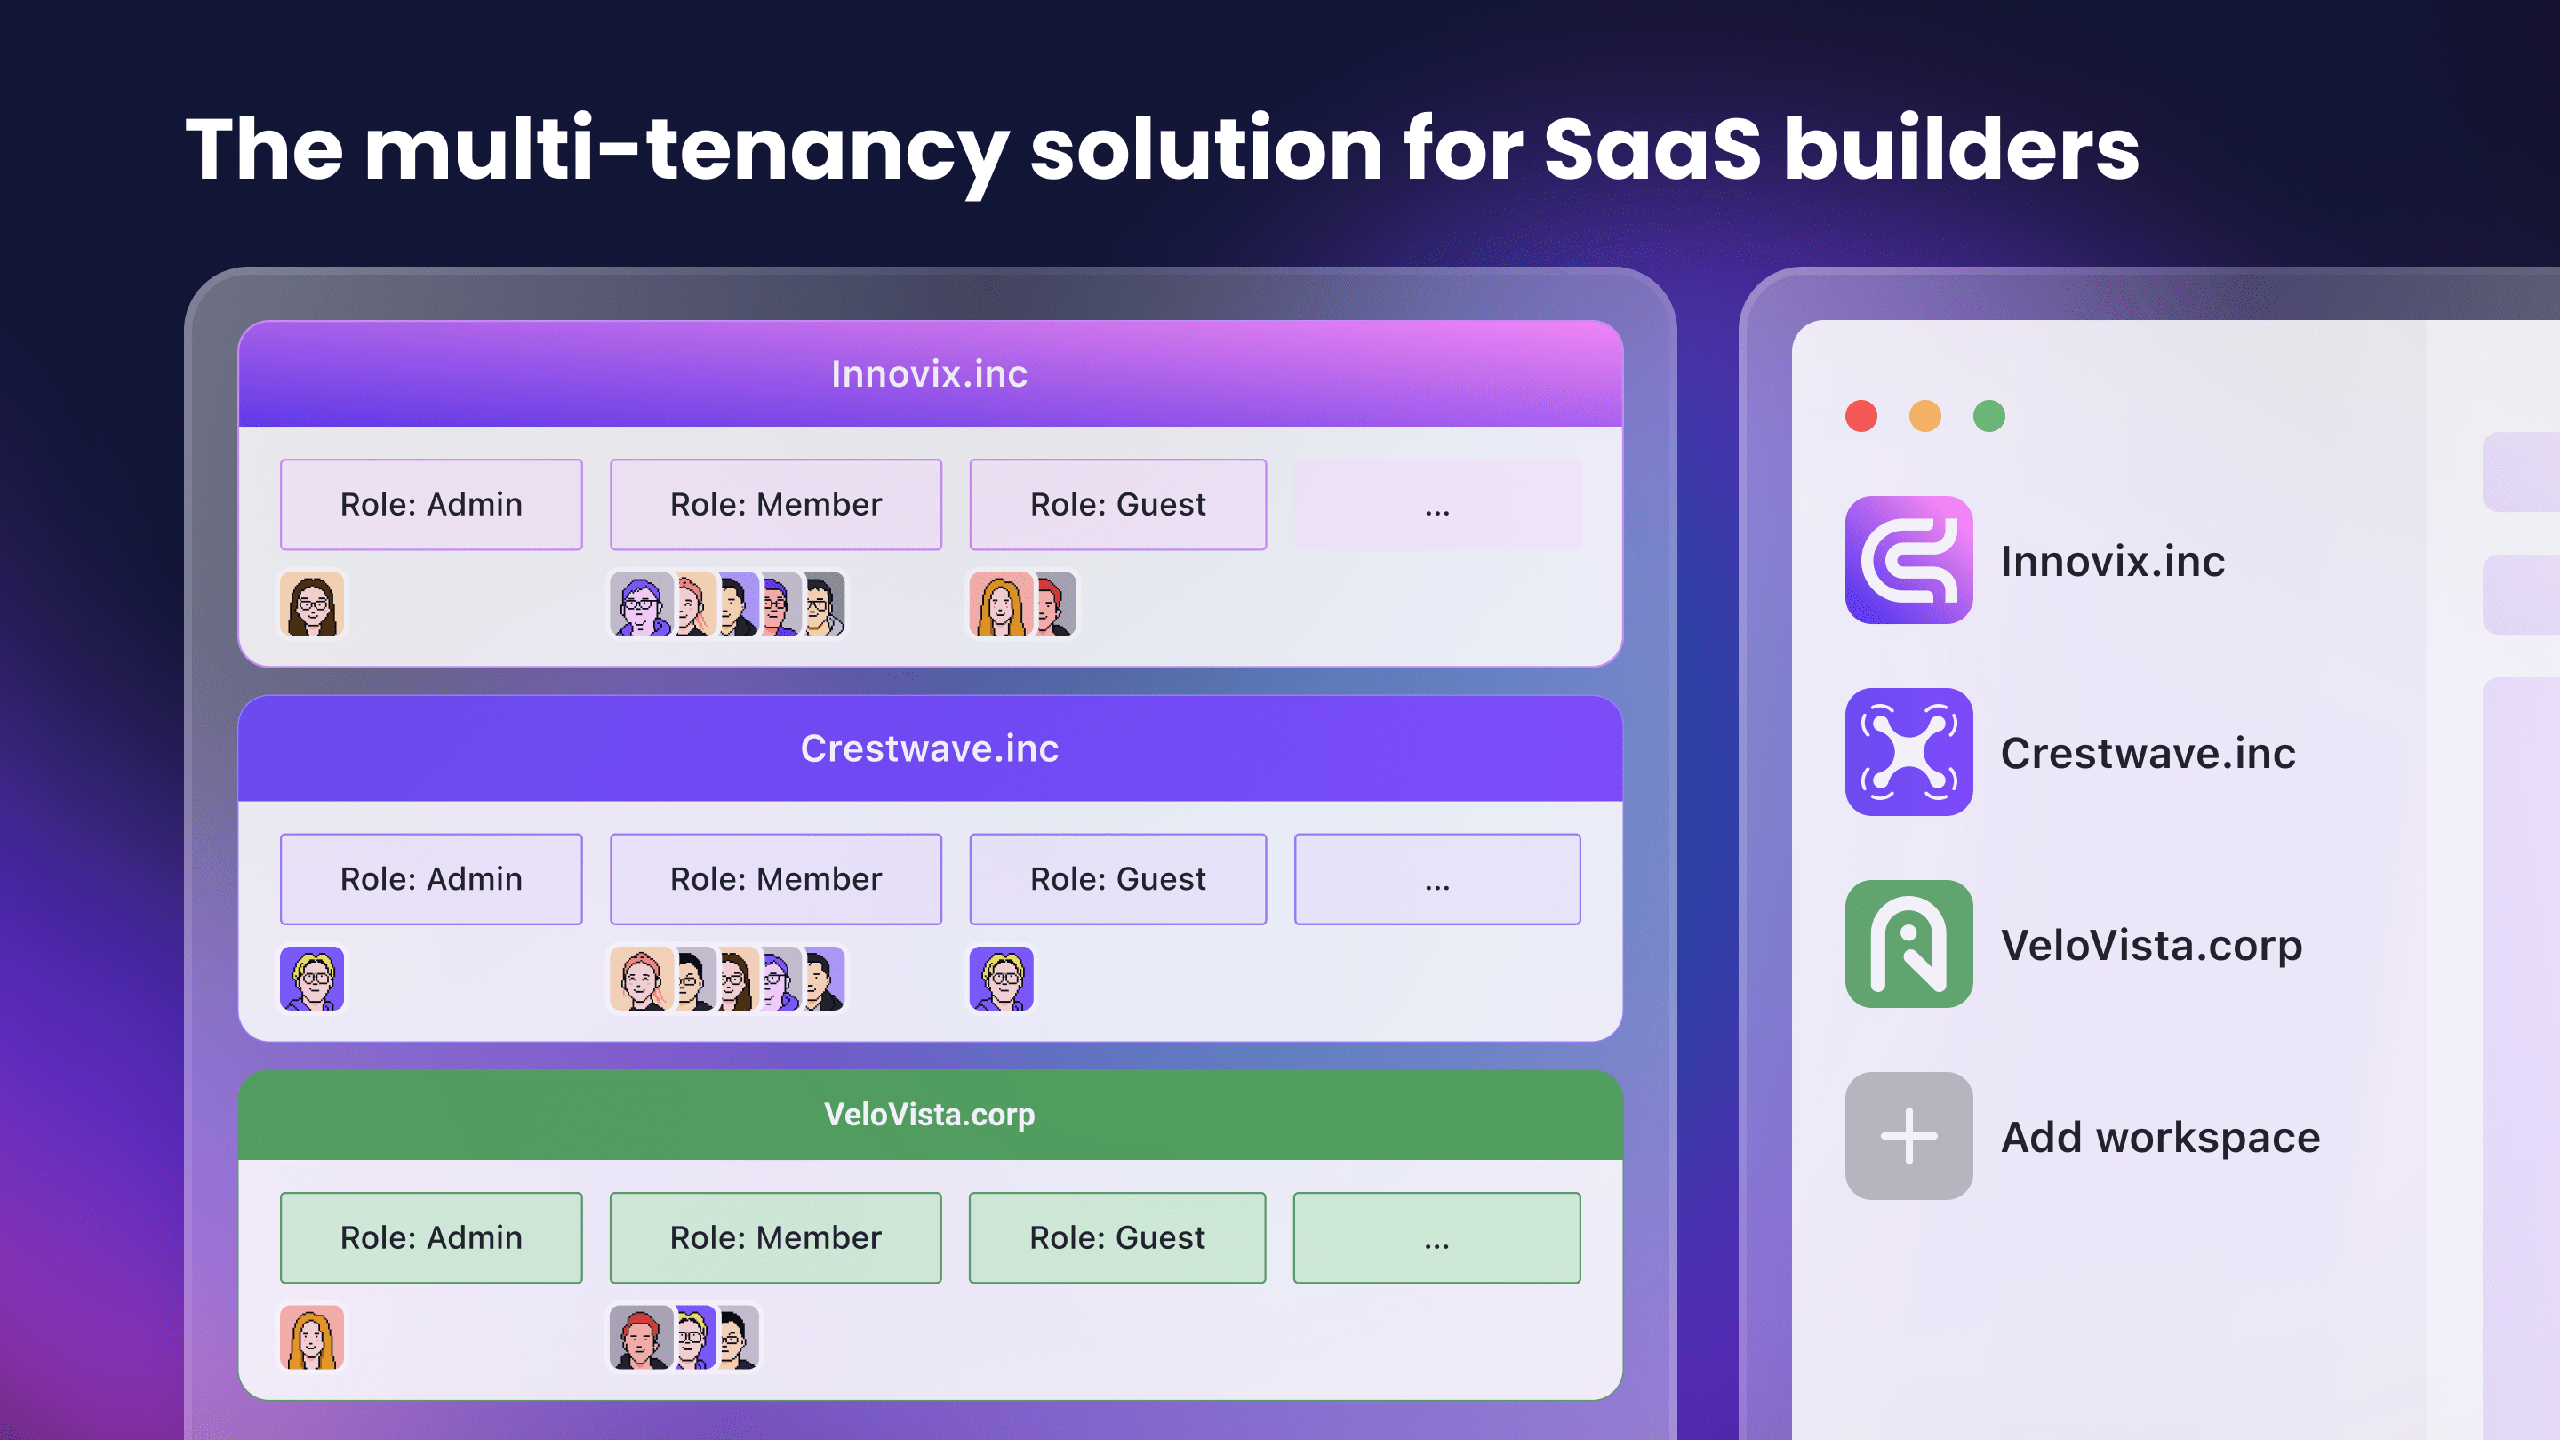Click Role: Member under Innovix.inc
Screen dimensions: 2560x1440
point(775,505)
